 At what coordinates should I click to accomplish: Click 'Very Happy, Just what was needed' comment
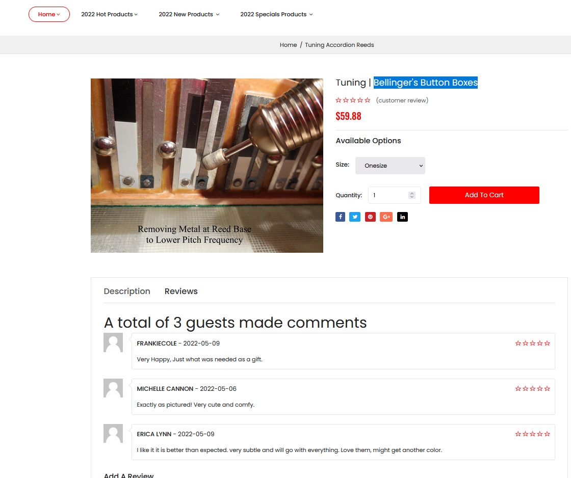(x=199, y=359)
